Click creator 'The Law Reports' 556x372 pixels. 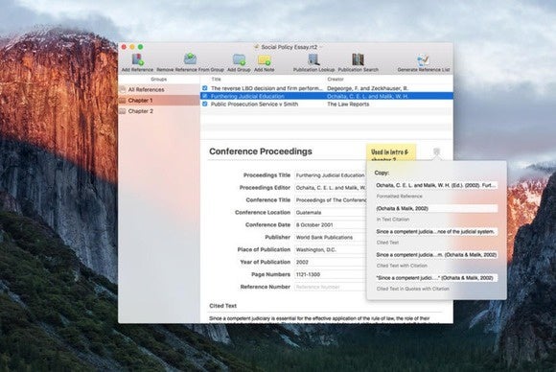tap(348, 104)
